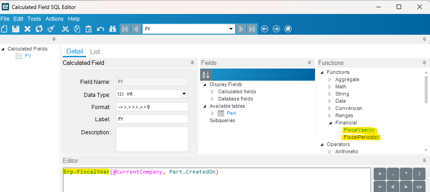Screen dimensions: 430x192
Task: Click the Delete X toolbar icon
Action: (x=27, y=29)
